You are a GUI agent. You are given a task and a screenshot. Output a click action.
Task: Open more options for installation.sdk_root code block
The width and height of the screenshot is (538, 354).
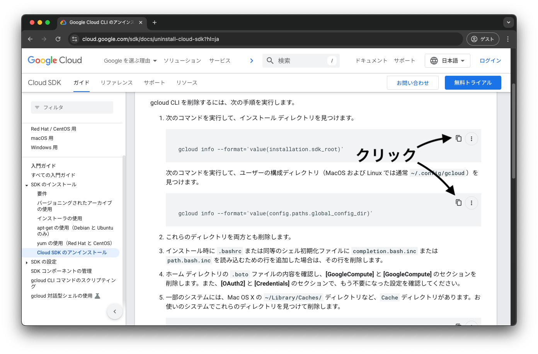pos(472,139)
